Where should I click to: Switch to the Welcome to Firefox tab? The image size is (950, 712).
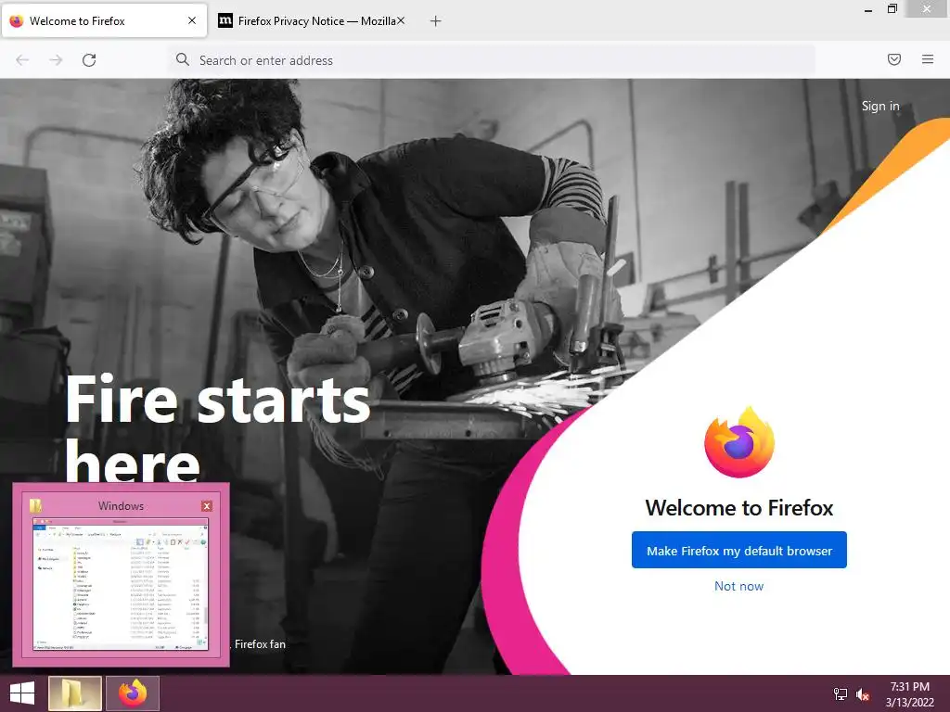104,20
